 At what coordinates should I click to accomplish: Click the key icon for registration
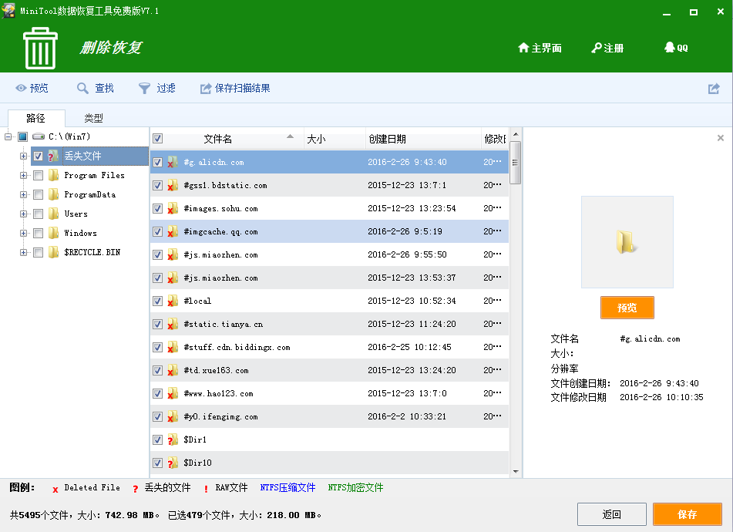click(x=597, y=48)
